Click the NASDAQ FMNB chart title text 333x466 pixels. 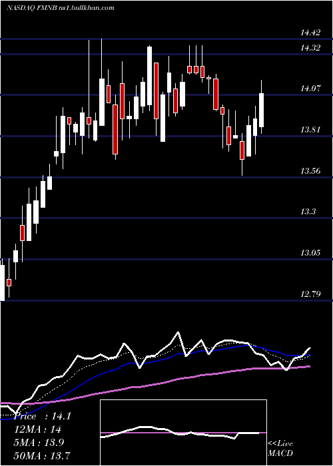(60, 8)
